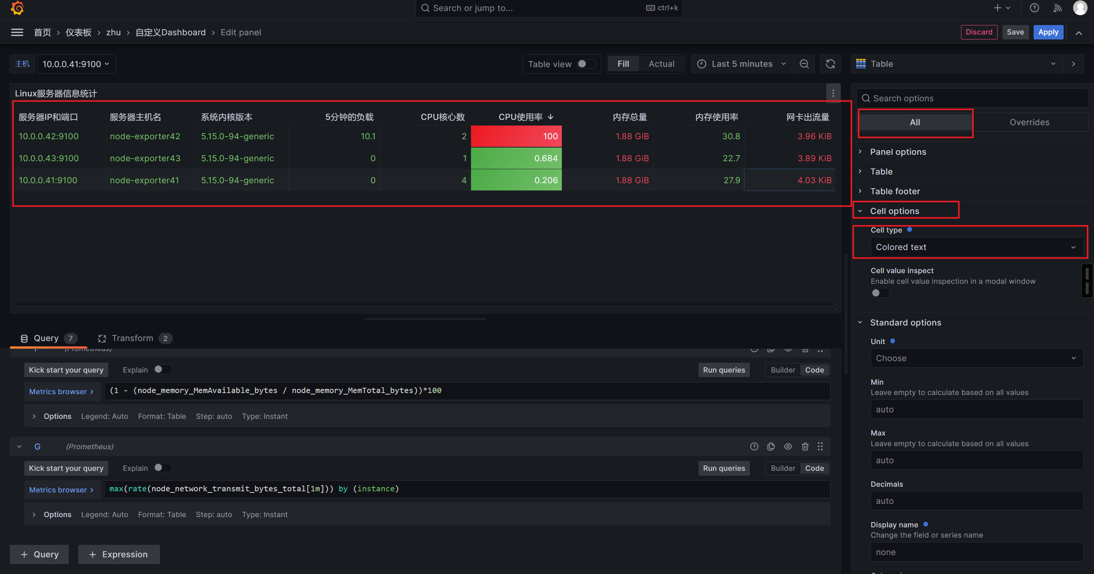Open the 主机 host variable dropdown

pyautogui.click(x=76, y=64)
